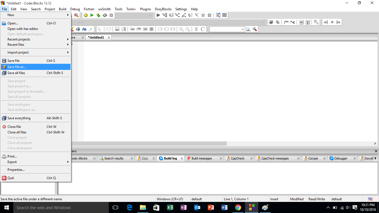Click the Search the web and Windows box
This screenshot has height=213, width=379.
pos(60,207)
